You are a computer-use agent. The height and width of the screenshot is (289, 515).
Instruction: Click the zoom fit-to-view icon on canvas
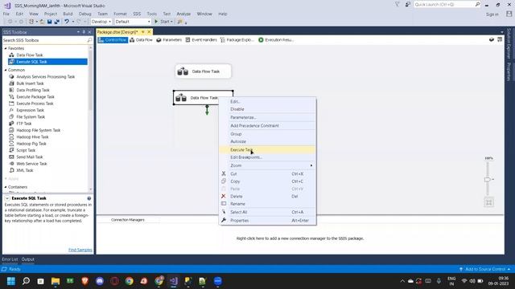[x=488, y=202]
